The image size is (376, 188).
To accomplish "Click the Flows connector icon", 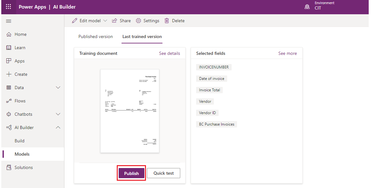I will click(x=9, y=101).
